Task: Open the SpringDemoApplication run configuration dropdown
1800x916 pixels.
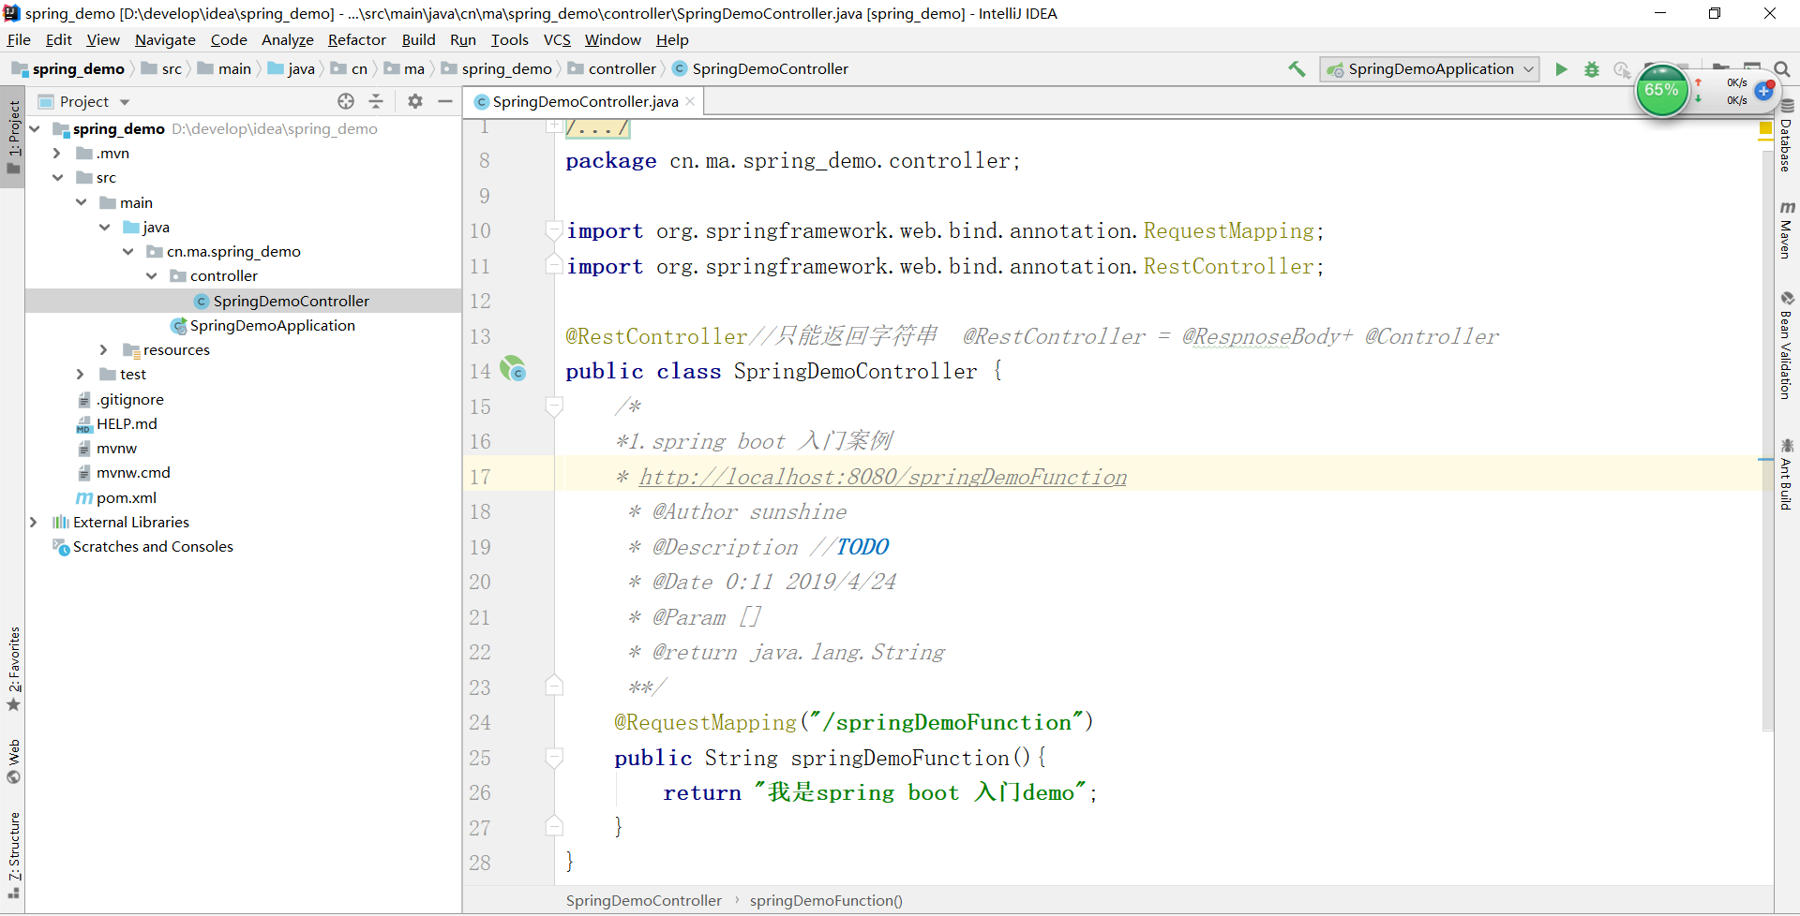Action: [1430, 69]
